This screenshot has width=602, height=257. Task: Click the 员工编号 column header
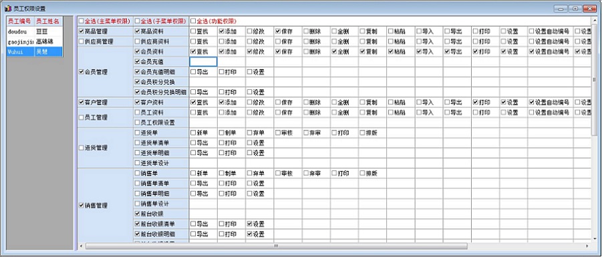20,21
